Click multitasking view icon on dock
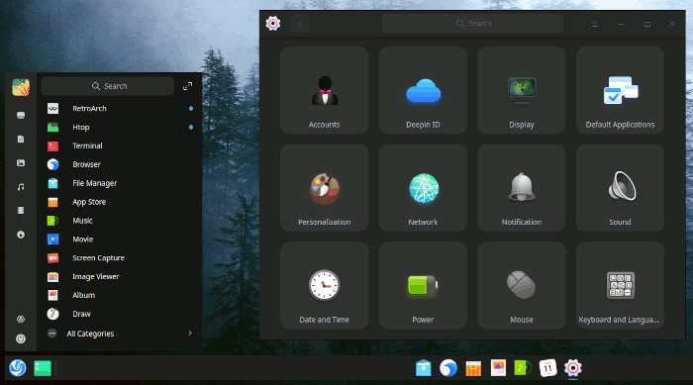693x385 pixels. 43,368
